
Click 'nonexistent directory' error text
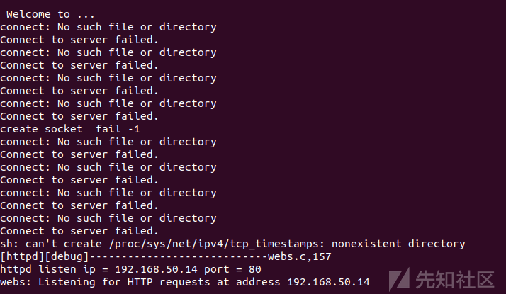pos(398,244)
